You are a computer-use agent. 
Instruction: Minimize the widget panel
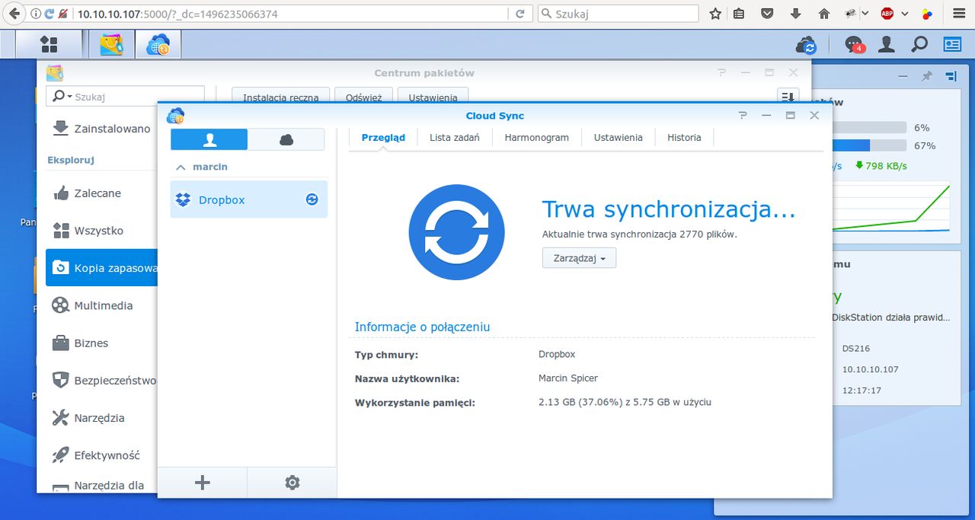[x=903, y=76]
